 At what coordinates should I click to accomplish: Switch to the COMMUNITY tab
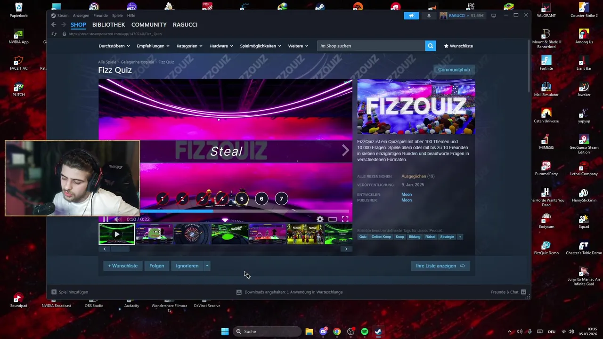point(149,24)
